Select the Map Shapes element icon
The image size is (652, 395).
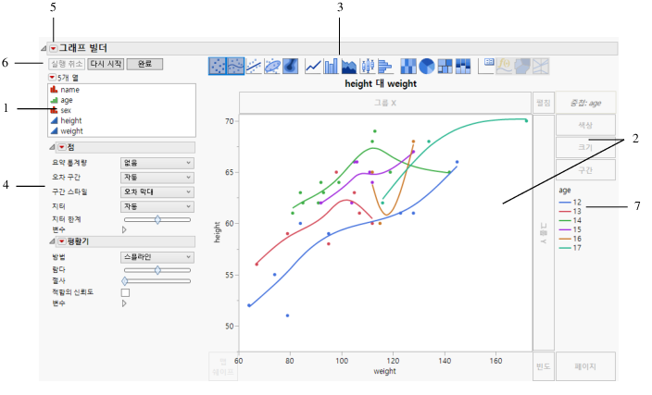(x=522, y=66)
